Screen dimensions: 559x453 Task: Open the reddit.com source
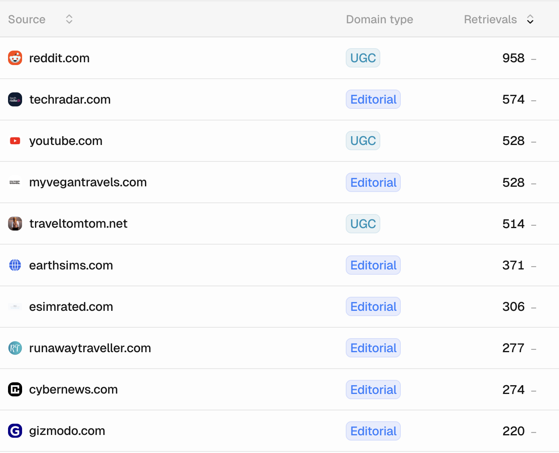[59, 58]
